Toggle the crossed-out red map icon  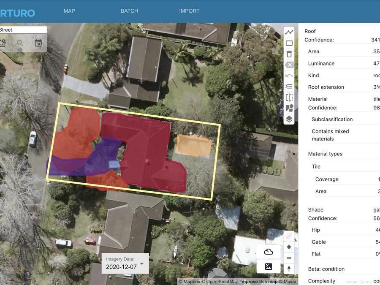289,236
